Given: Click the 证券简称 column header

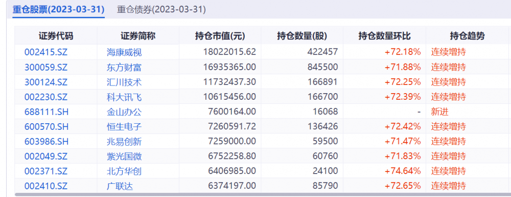Looking at the screenshot, I should [x=138, y=36].
